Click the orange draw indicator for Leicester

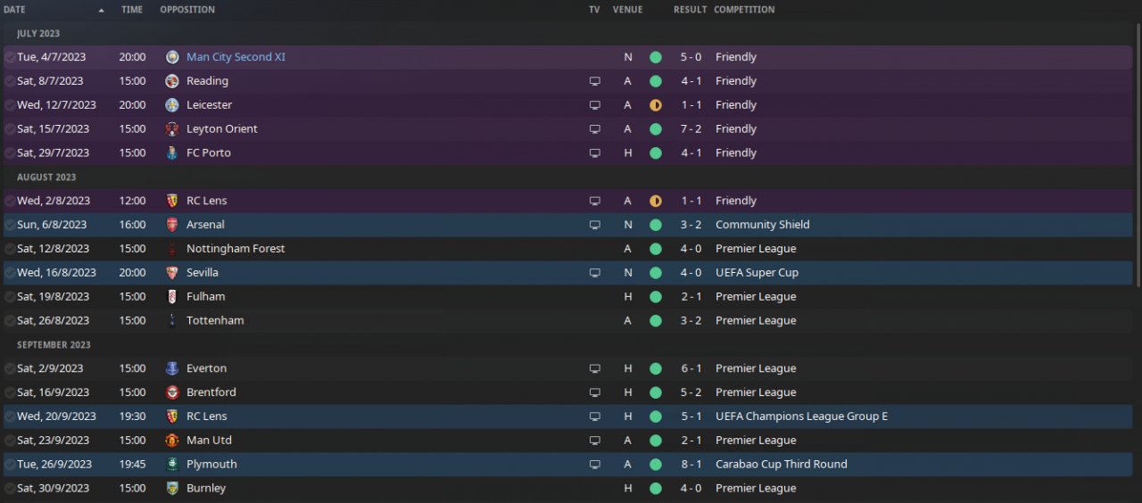click(x=656, y=105)
